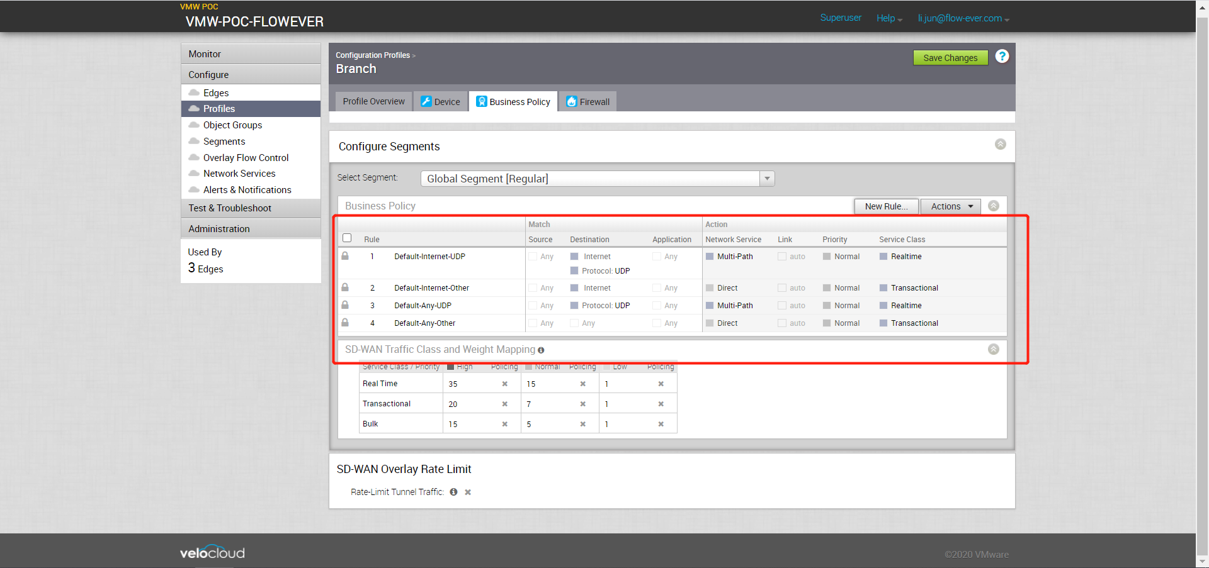The height and width of the screenshot is (568, 1209).
Task: Toggle Link auto checkbox for Default-Internet-UDP
Action: pos(782,256)
